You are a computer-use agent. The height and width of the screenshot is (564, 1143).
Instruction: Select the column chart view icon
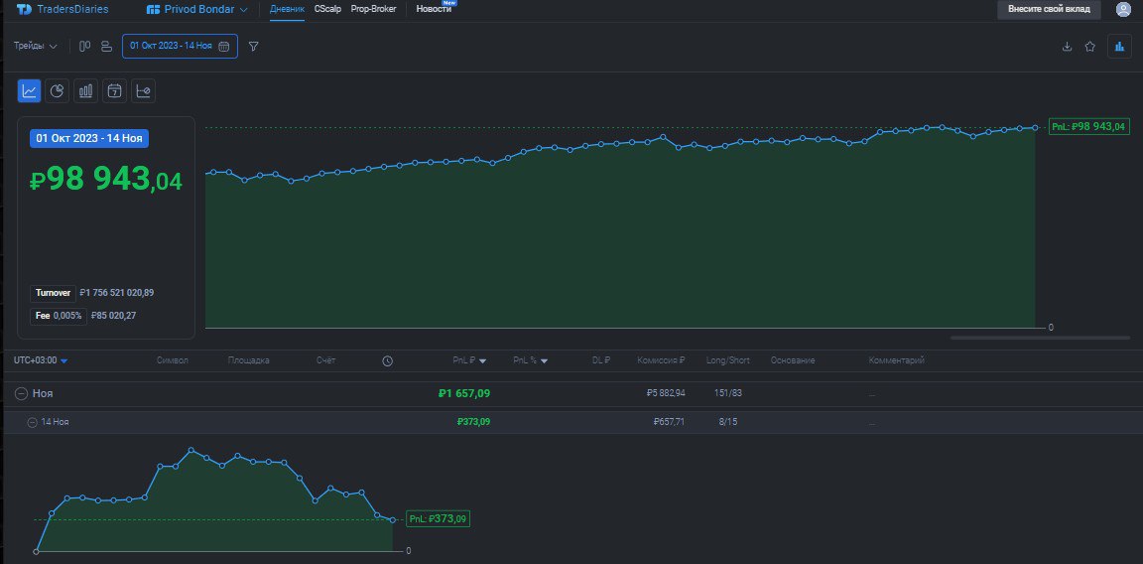coord(86,90)
